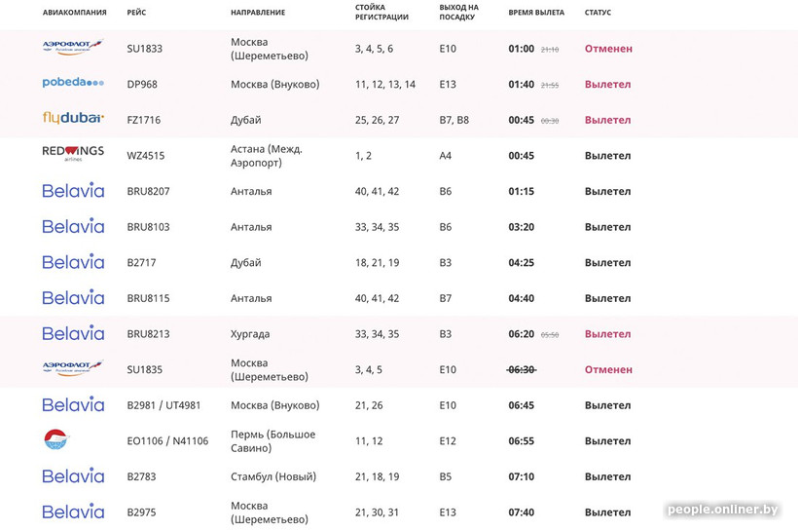Click the НАПРАВЛЕНИЕ column header
This screenshot has width=798, height=530.
(x=258, y=13)
